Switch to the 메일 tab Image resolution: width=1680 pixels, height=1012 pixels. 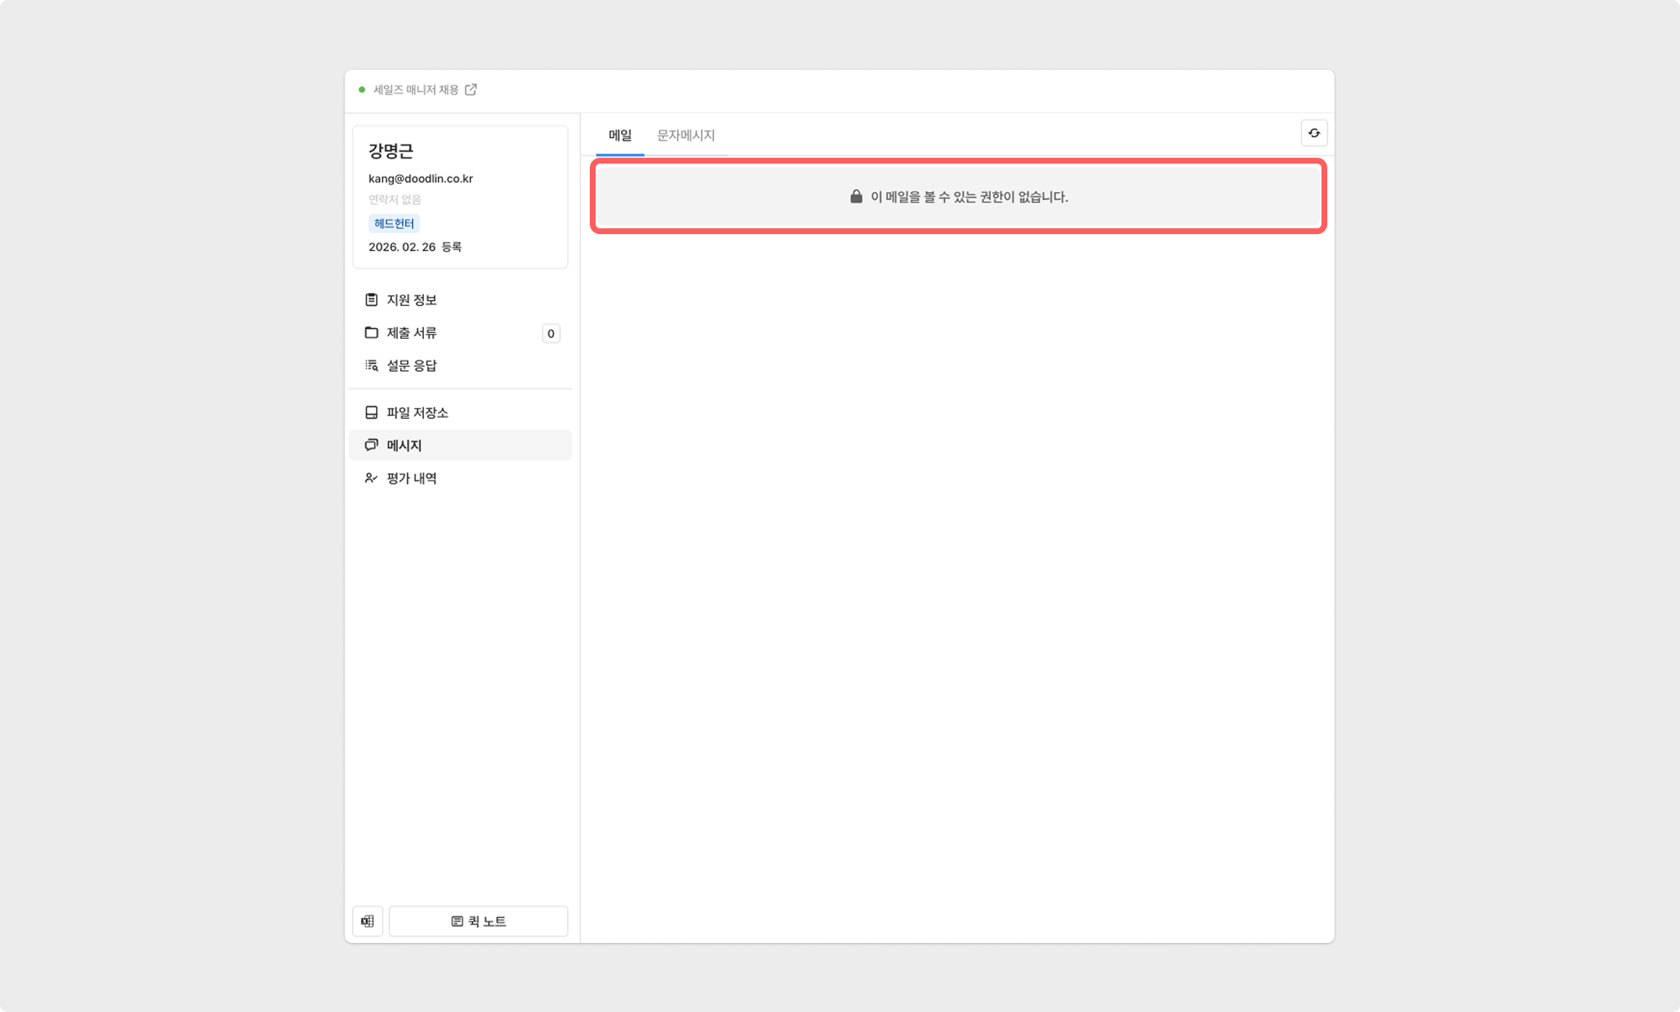point(620,135)
